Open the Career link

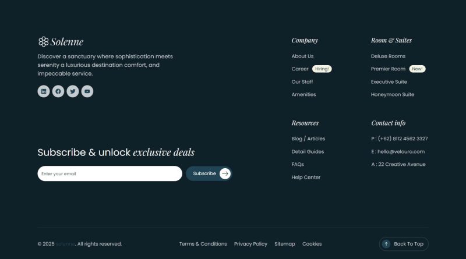300,69
